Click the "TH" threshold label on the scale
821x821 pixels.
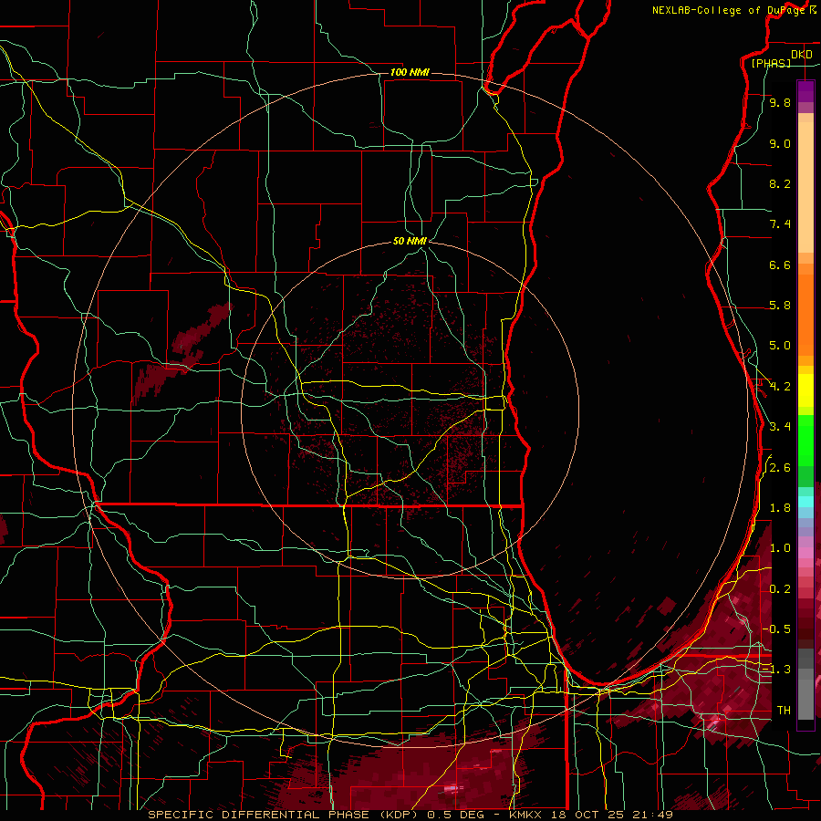[x=784, y=711]
